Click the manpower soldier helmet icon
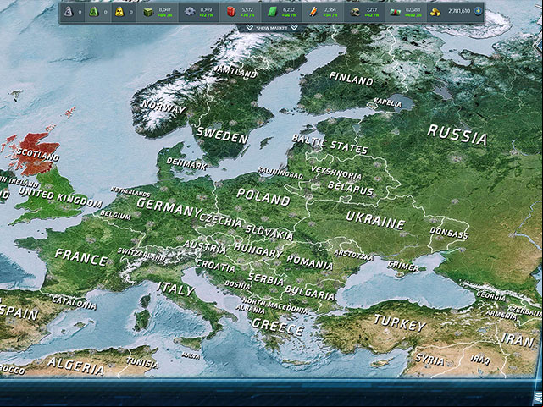 (355, 12)
